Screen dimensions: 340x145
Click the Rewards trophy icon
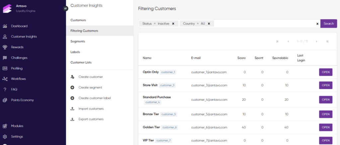pyautogui.click(x=5, y=47)
